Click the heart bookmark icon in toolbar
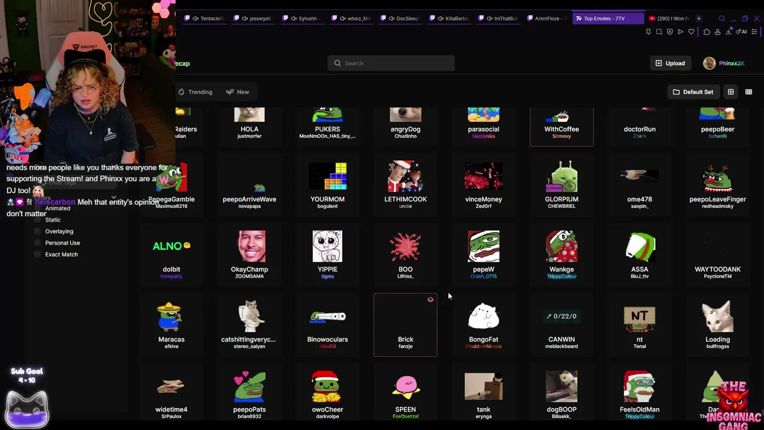764x430 pixels. [x=691, y=32]
